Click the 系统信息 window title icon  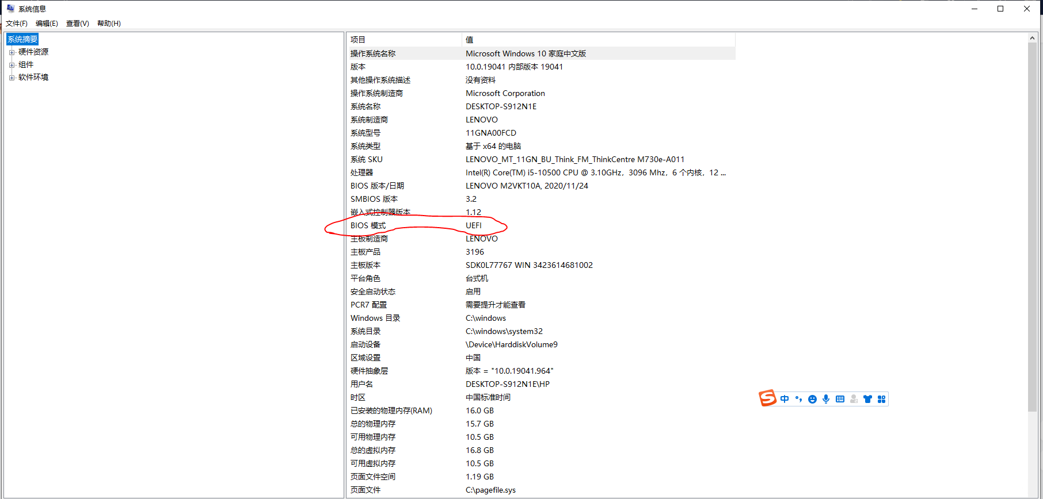(x=10, y=9)
